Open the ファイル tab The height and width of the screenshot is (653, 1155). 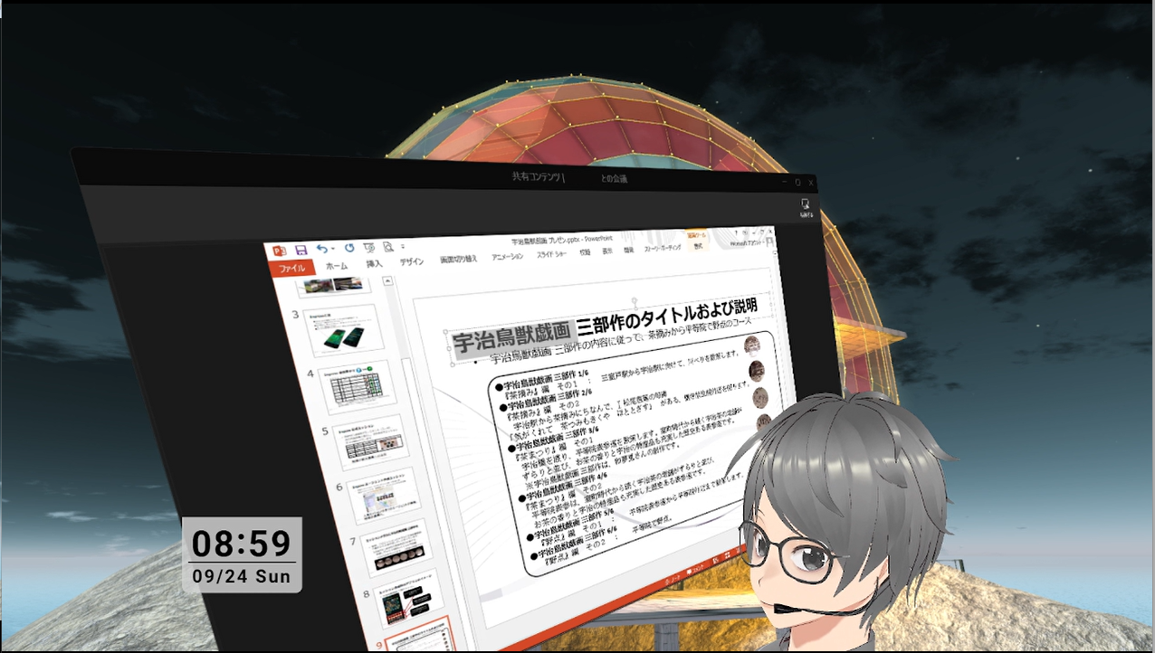pos(292,269)
